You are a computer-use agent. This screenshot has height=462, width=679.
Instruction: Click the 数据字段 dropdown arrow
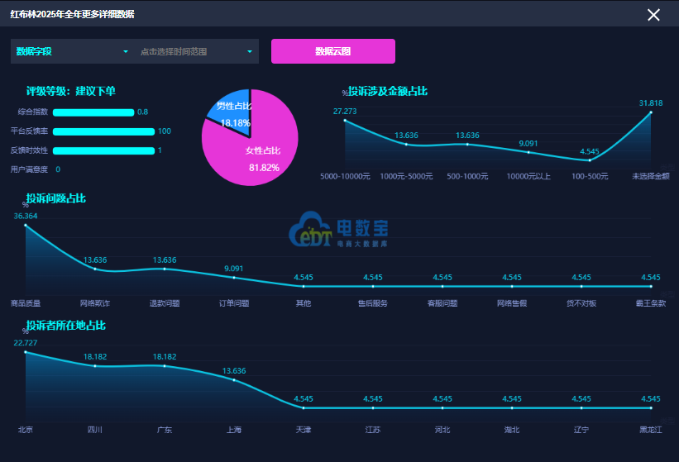126,51
